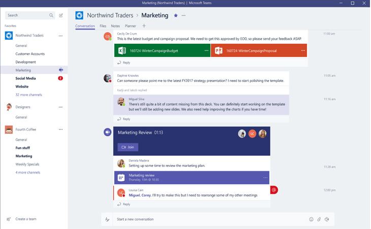Click Start a new conversation box
This screenshot has width=371, height=229.
(210, 219)
